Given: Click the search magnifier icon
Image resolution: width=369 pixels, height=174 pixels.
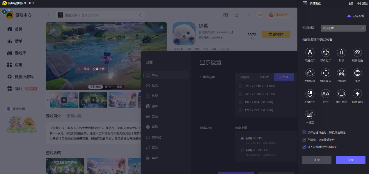Looking at the screenshot, I should [141, 15].
